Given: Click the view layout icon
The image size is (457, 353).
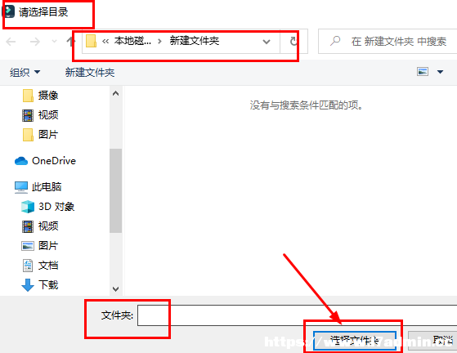Looking at the screenshot, I should pos(423,71).
